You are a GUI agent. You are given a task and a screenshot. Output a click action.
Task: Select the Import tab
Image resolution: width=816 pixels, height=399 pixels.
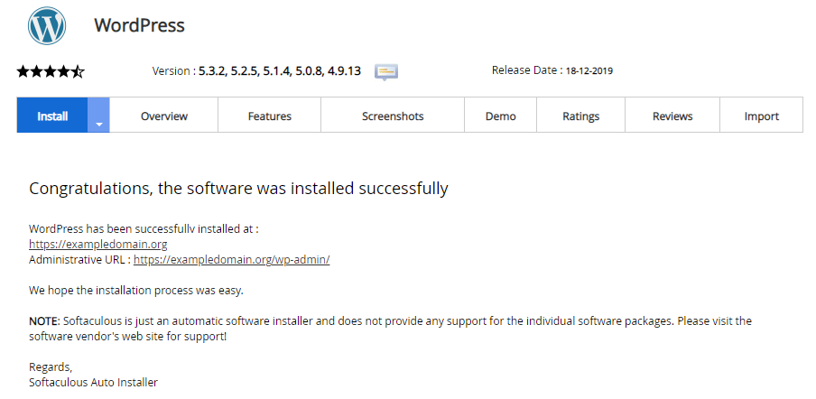pos(761,115)
